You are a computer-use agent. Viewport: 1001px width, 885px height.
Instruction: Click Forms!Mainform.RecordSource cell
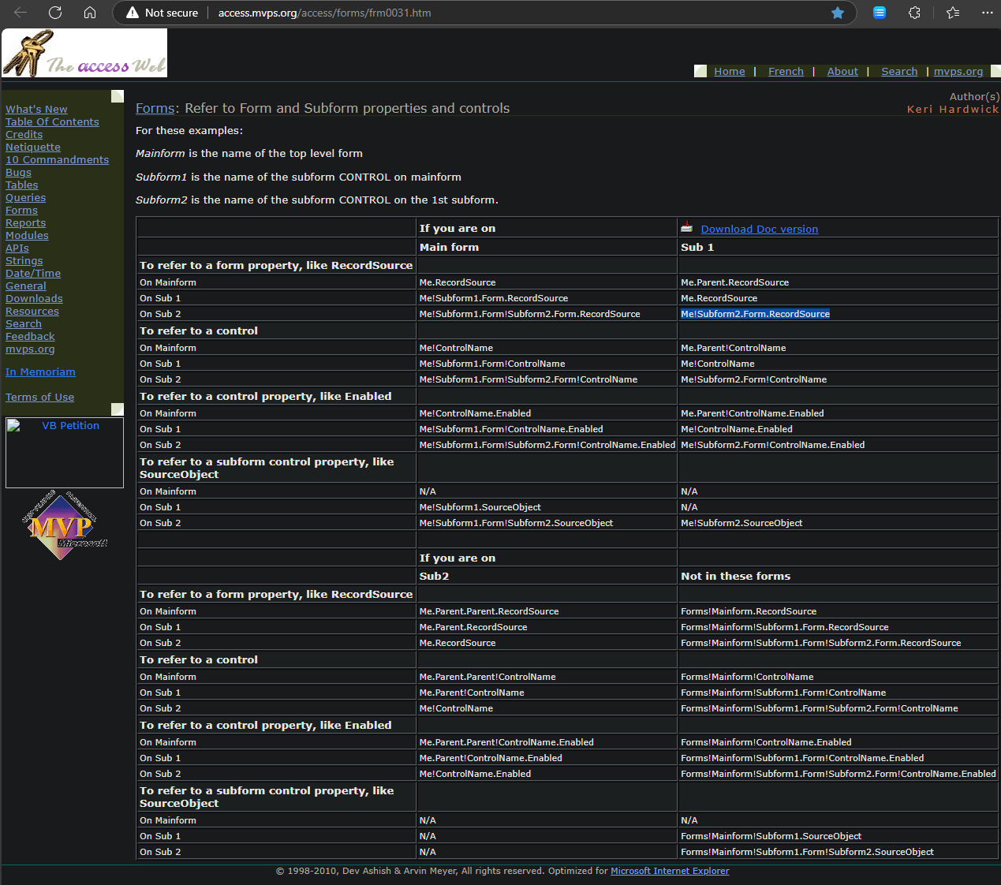(x=749, y=611)
